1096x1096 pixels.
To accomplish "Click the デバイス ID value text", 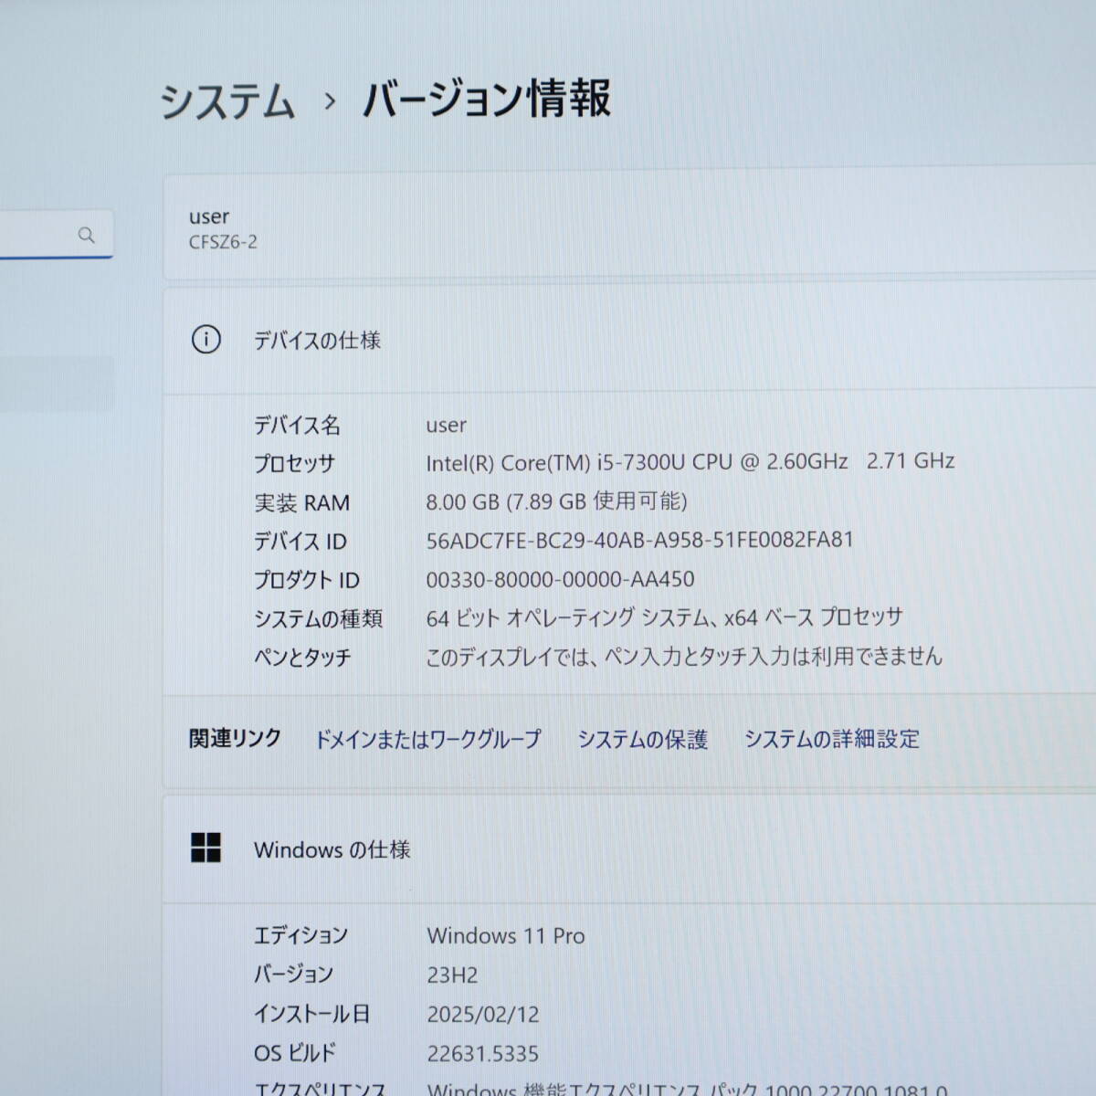I will pos(639,540).
